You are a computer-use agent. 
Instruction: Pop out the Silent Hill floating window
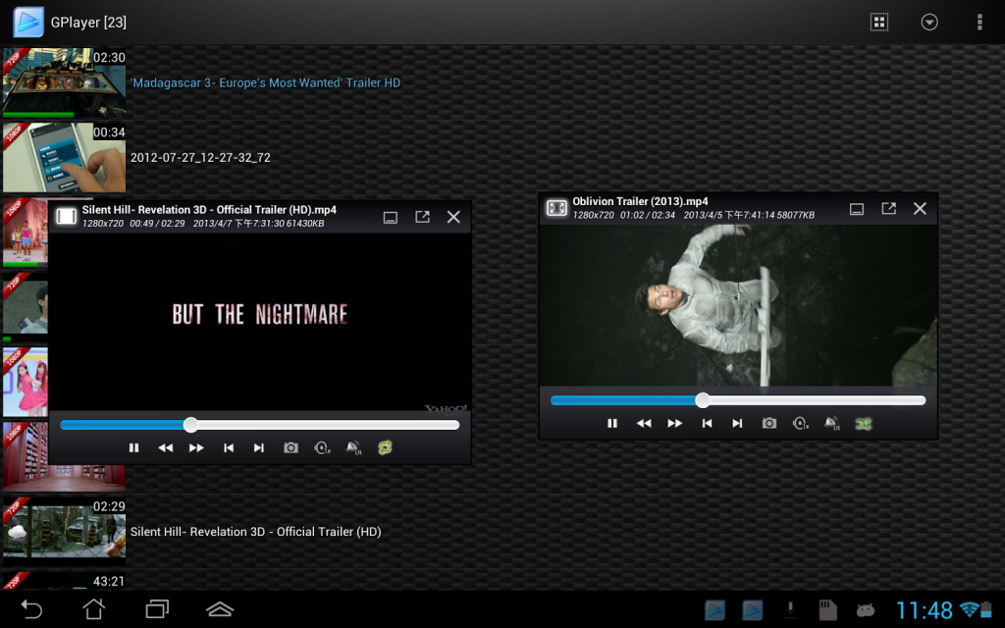[422, 217]
